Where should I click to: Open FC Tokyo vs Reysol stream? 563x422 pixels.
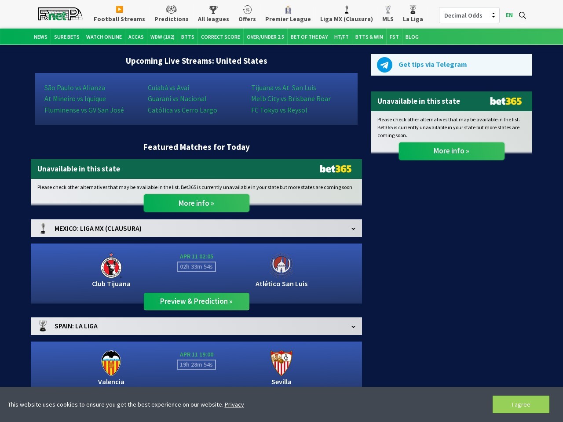[x=279, y=110]
